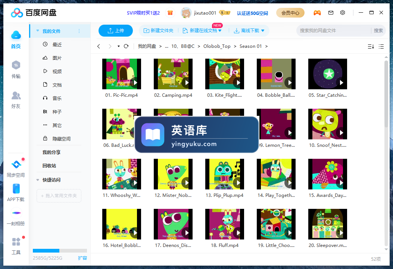Open 视频 videos category
The height and width of the screenshot is (269, 393).
pos(57,71)
